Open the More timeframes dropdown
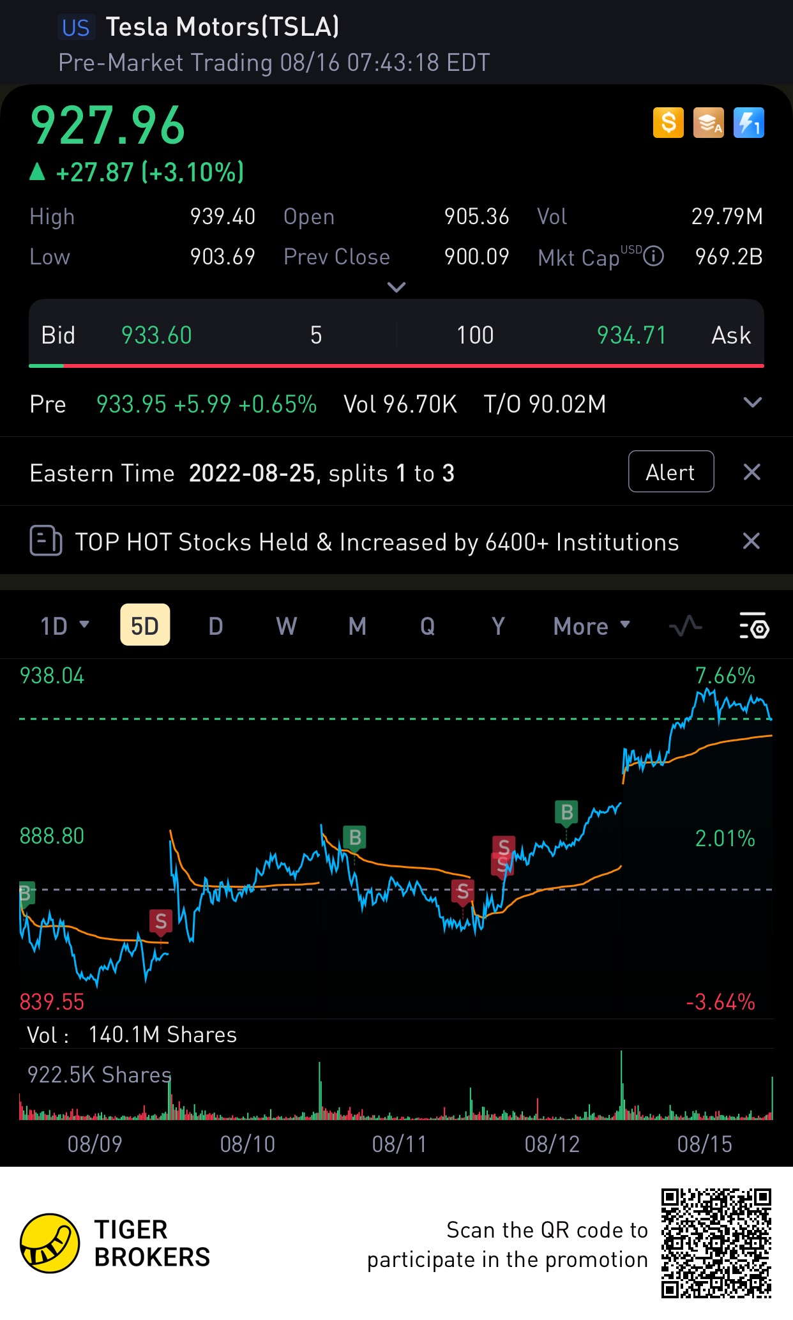The image size is (793, 1320). 592,626
